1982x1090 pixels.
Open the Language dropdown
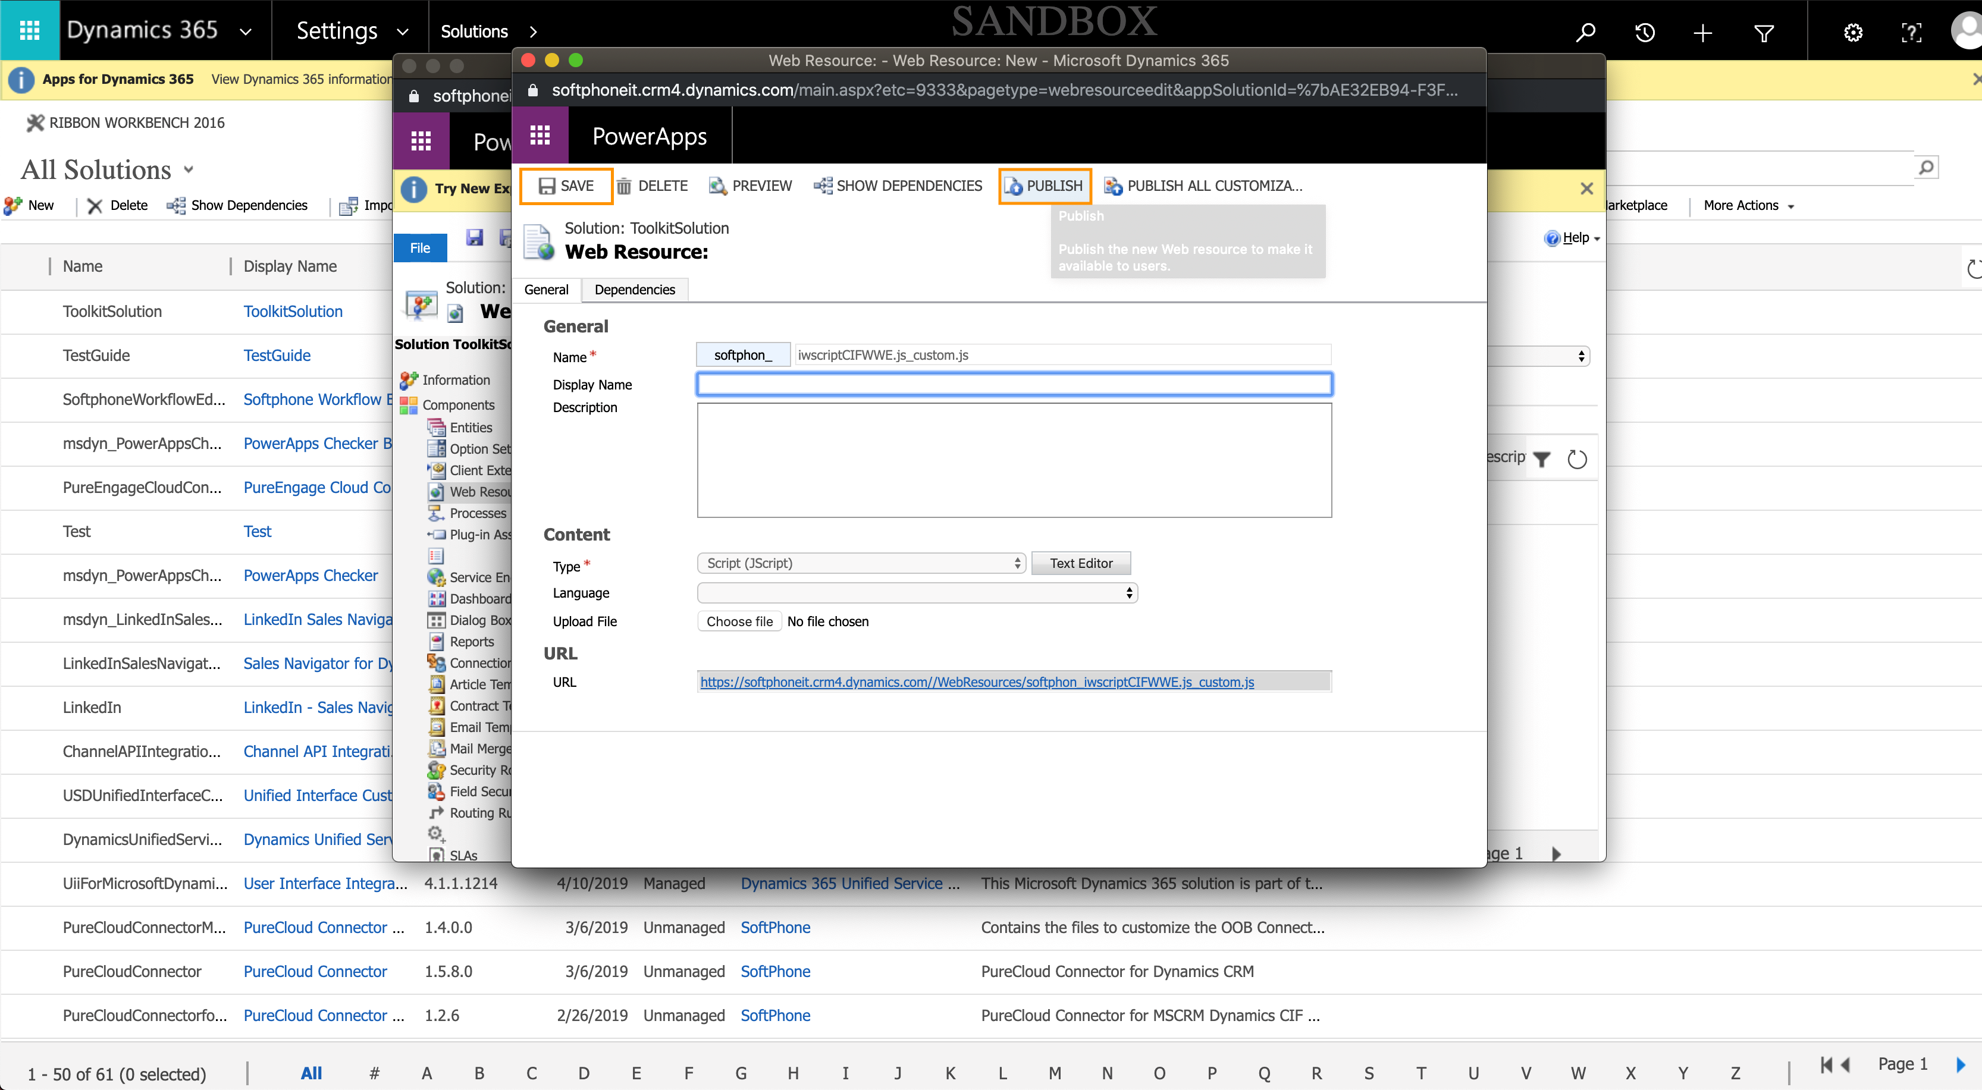(917, 592)
